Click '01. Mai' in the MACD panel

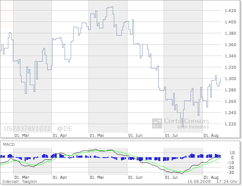coord(97,177)
